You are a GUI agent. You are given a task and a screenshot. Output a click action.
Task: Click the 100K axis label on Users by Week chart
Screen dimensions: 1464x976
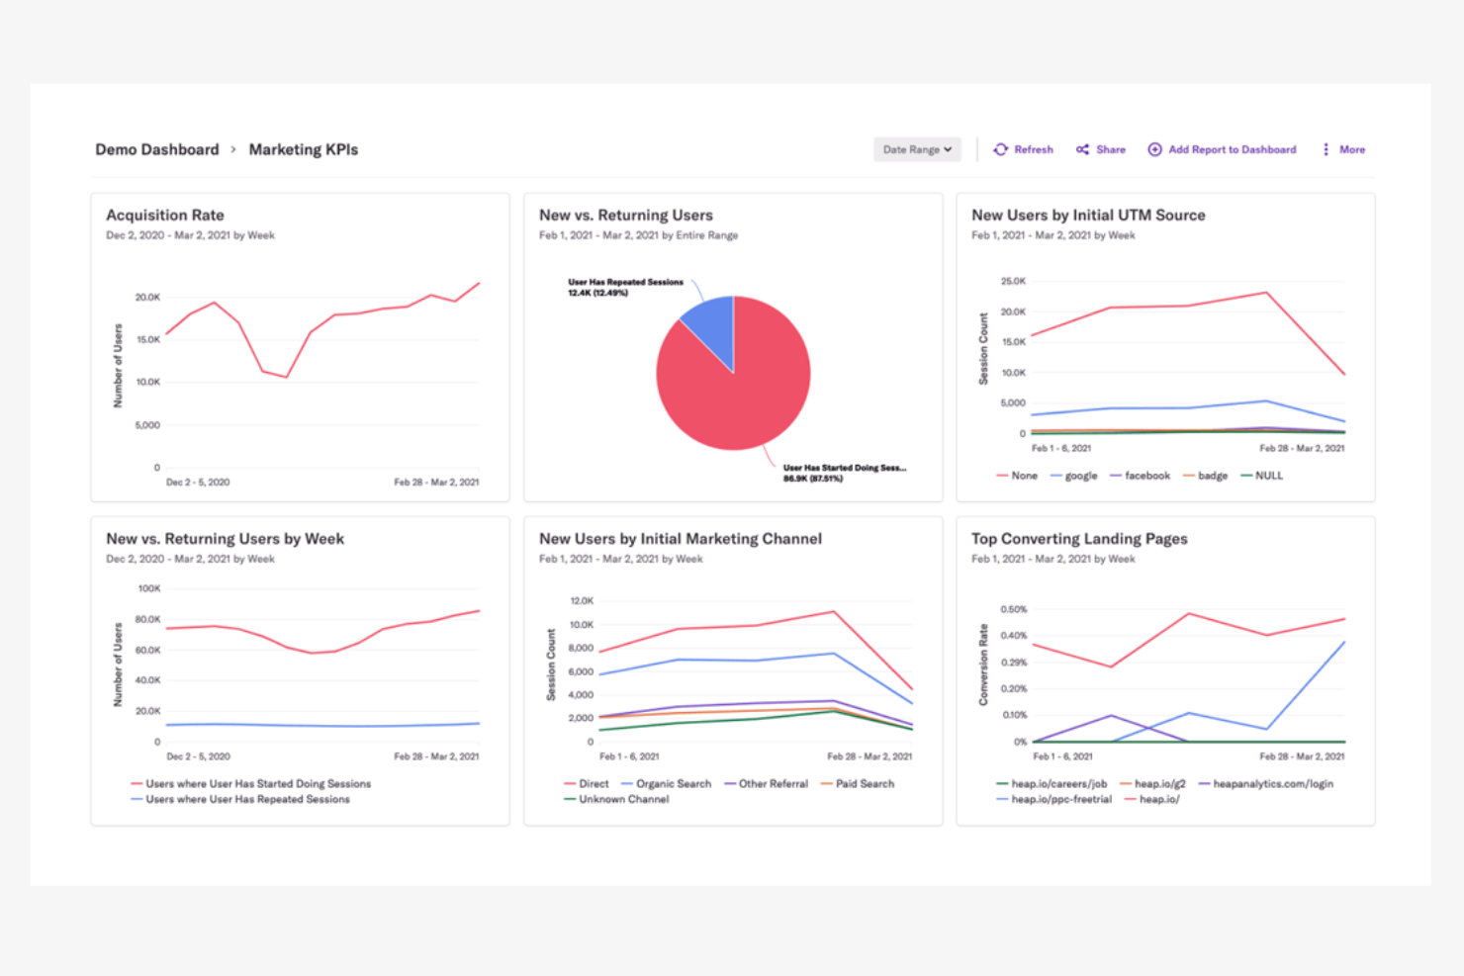coord(149,588)
